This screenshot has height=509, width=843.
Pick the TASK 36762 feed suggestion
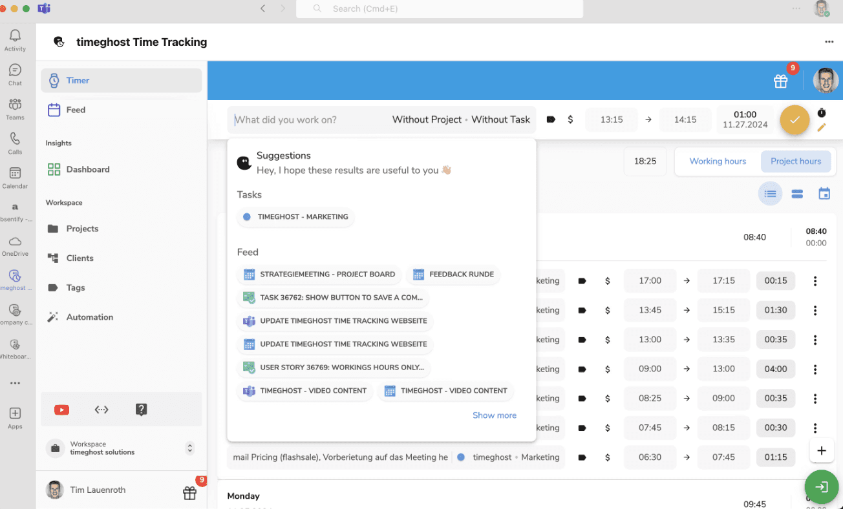click(x=333, y=298)
